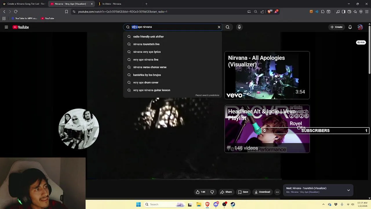
Task: Hide the end-screen cards via Hide button
Action: coord(361,42)
